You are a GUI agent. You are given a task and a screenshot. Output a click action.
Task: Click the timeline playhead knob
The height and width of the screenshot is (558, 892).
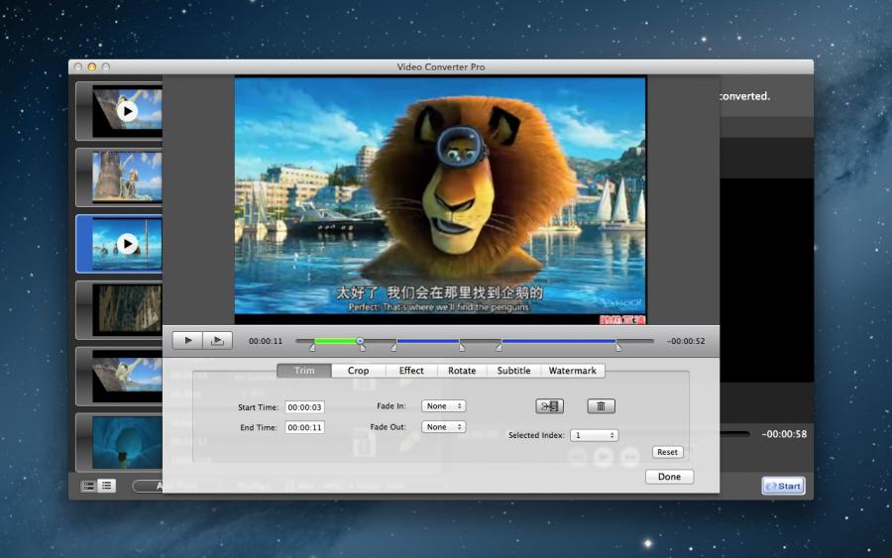(360, 341)
